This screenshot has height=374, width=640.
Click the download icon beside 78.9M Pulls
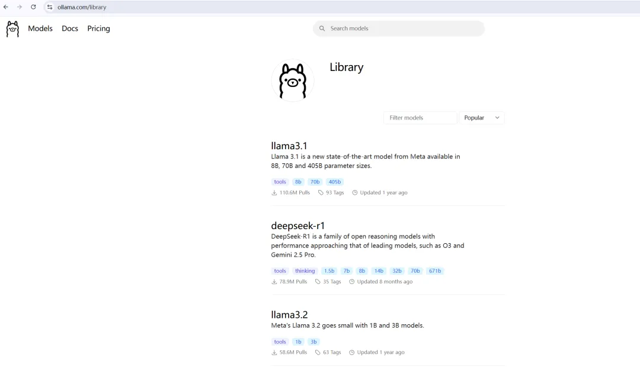pos(274,282)
